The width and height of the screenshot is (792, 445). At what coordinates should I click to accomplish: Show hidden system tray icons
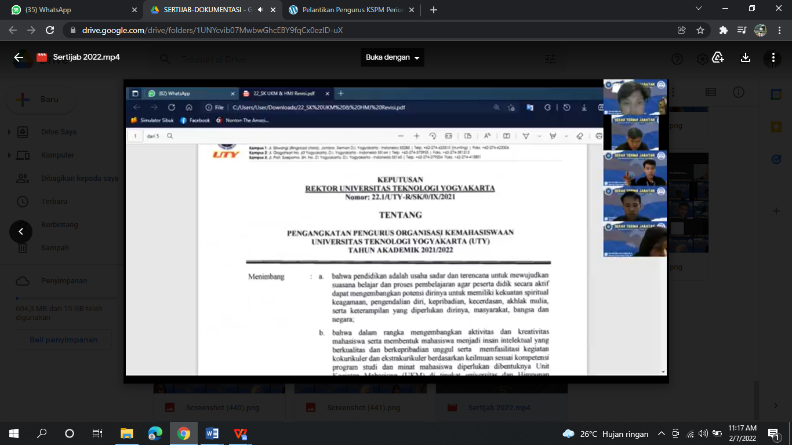(662, 433)
